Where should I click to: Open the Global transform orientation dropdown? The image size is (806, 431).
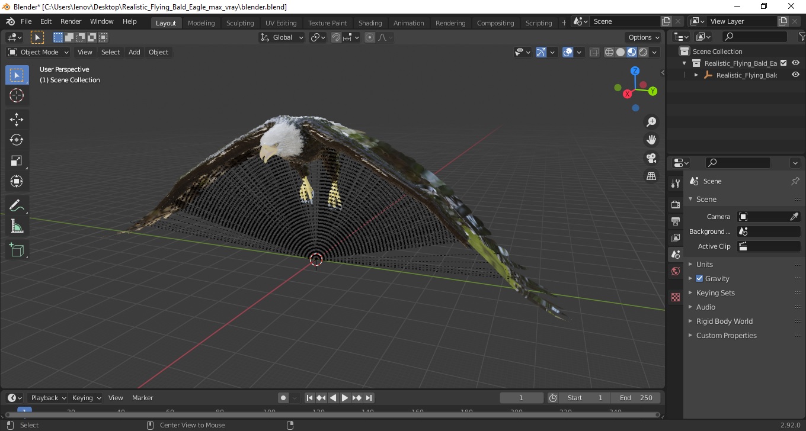coord(282,37)
